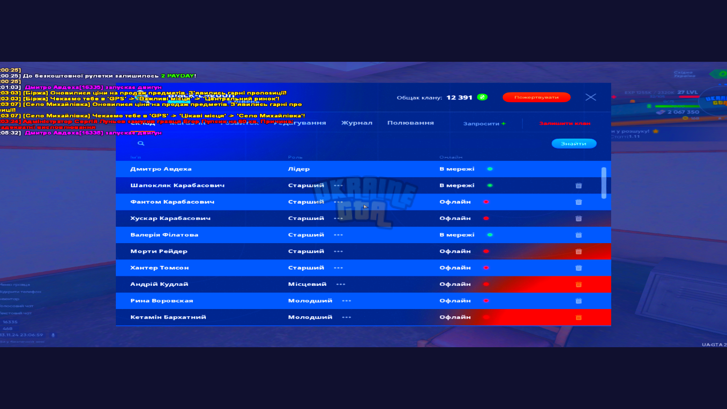Click the Пожертвувати donate button
This screenshot has height=409, width=727.
pyautogui.click(x=537, y=97)
